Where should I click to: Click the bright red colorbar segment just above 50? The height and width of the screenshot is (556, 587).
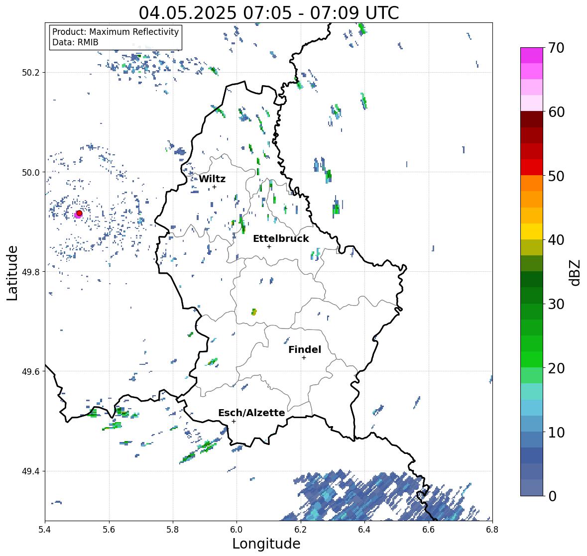[x=532, y=167]
